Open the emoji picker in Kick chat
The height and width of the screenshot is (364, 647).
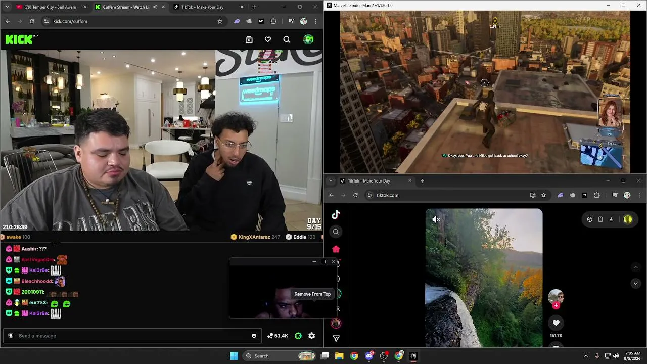pyautogui.click(x=254, y=336)
